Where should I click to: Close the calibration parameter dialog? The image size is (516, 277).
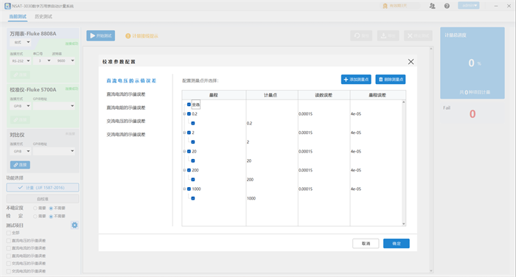(411, 62)
